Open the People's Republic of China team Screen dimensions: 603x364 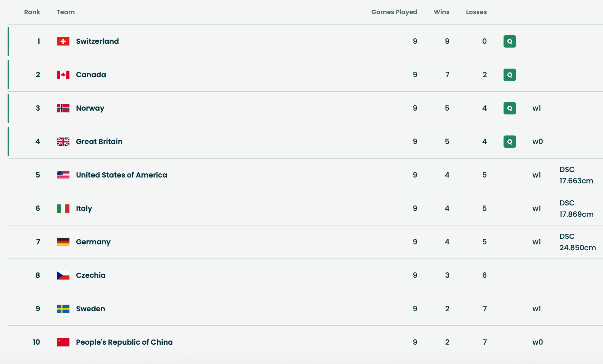pyautogui.click(x=124, y=342)
